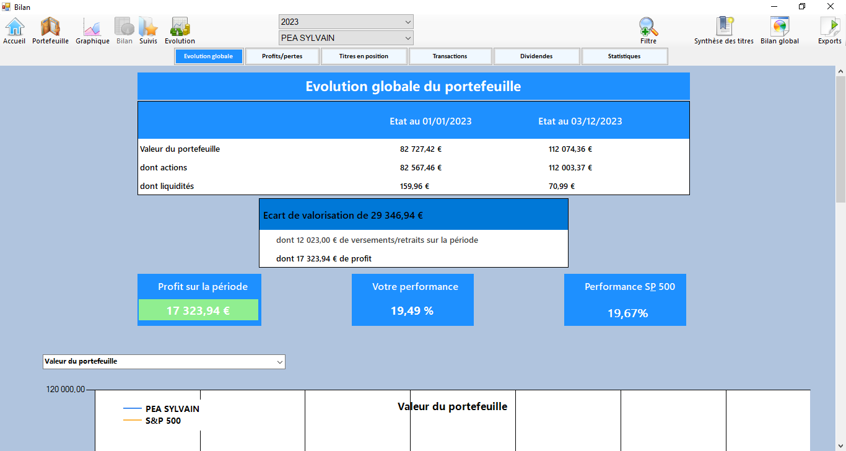Select the Dividendes tab
Viewport: 846px width, 451px height.
536,56
